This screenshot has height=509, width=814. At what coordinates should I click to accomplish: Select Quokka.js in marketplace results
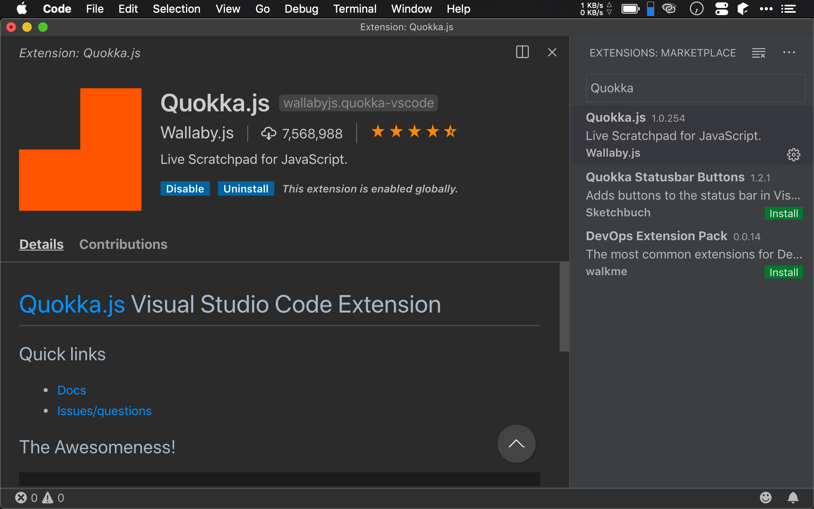(x=692, y=135)
